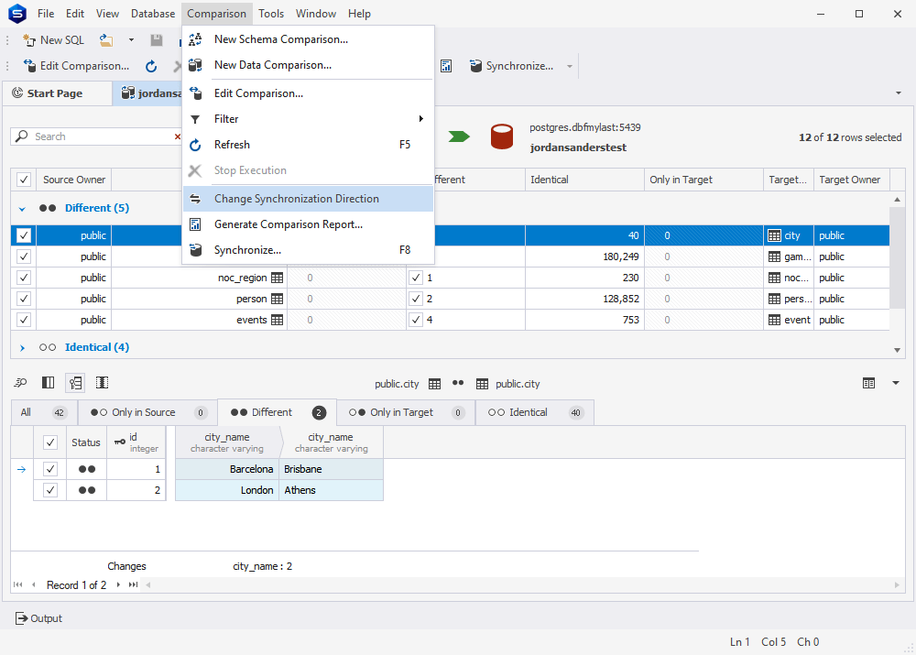Select Change Synchronization Direction from the menu
916x655 pixels.
[x=295, y=198]
